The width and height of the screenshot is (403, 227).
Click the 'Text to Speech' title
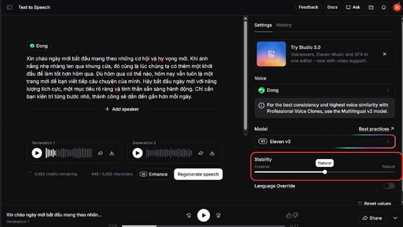(x=34, y=7)
